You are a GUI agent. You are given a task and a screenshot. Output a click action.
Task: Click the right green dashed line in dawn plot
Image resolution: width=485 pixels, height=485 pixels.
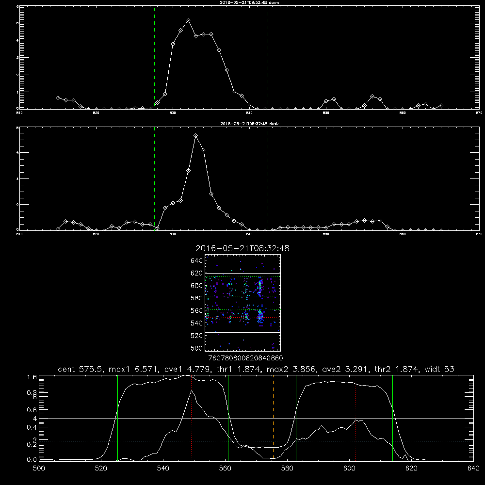[x=268, y=57]
